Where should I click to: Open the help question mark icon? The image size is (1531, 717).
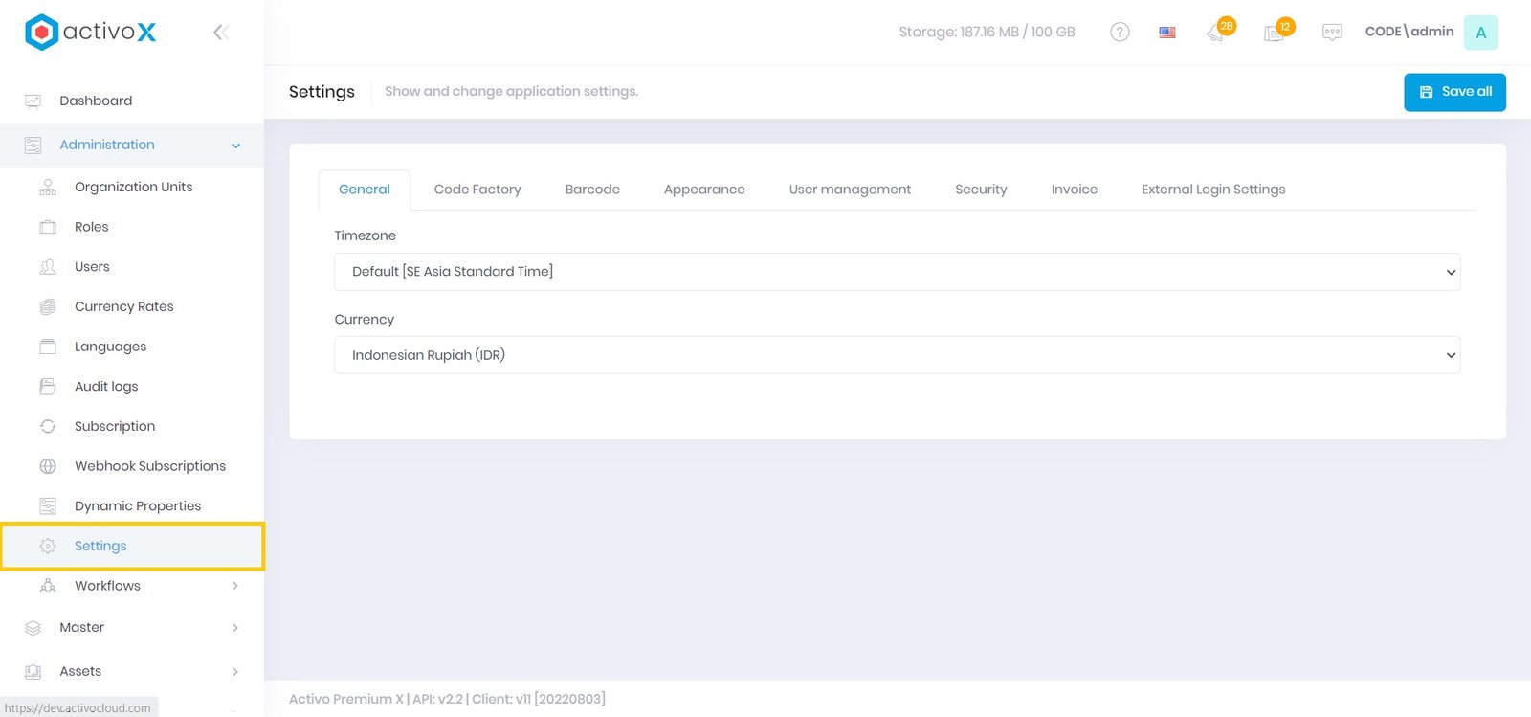(x=1120, y=33)
